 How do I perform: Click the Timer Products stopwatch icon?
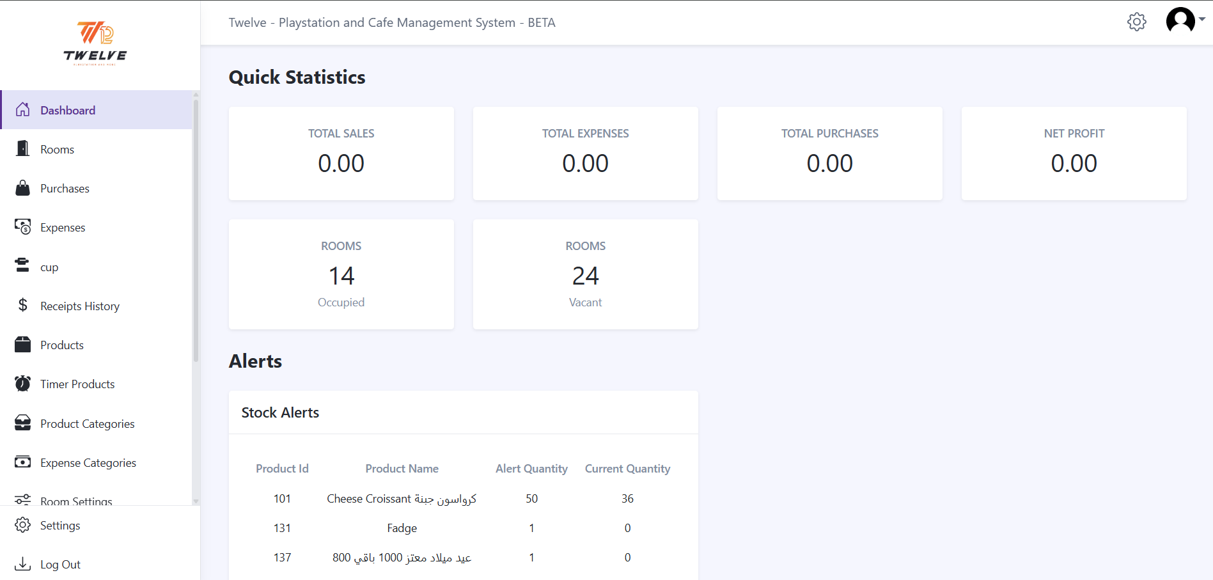pyautogui.click(x=23, y=384)
